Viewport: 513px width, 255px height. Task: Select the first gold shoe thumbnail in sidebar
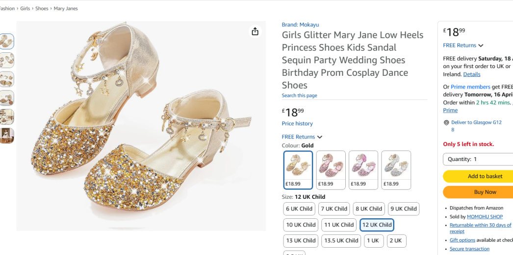[7, 41]
